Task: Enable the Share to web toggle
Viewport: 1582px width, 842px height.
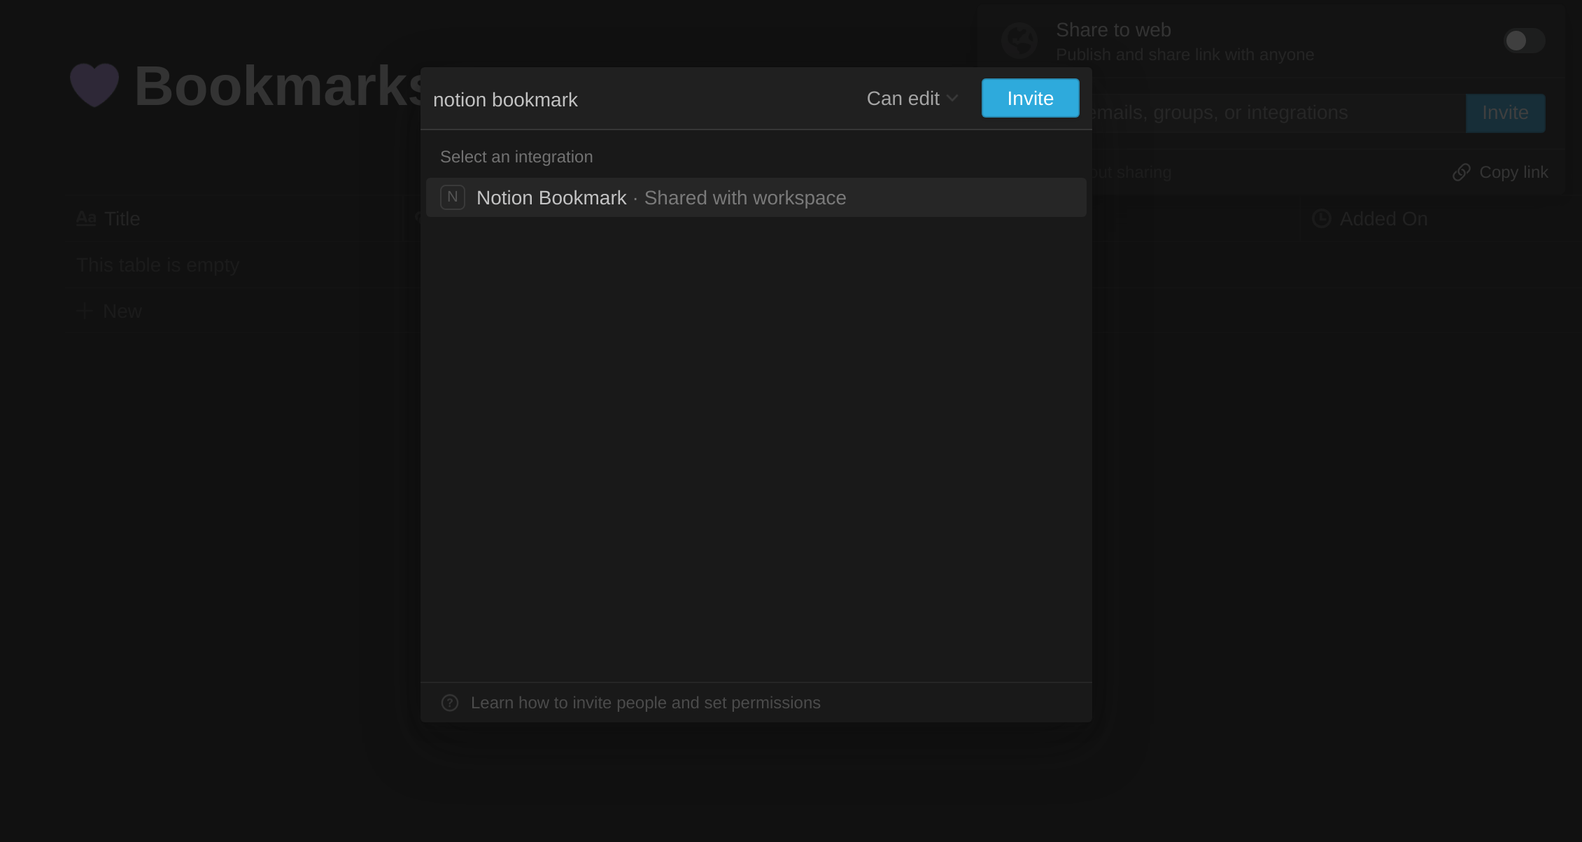Action: coord(1524,41)
